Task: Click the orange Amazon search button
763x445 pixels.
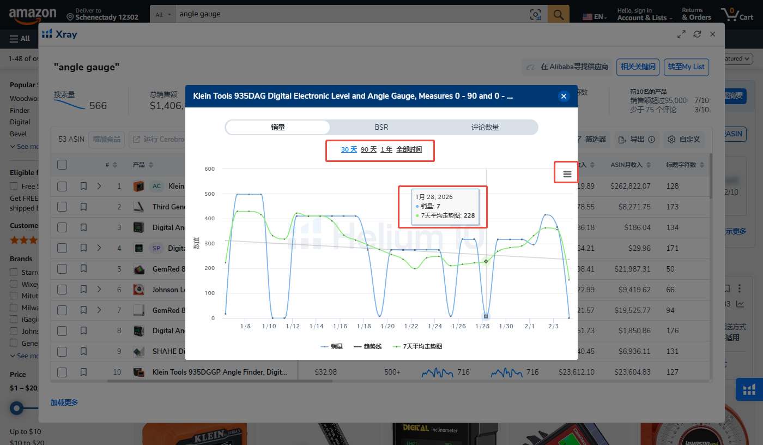Action: point(558,15)
